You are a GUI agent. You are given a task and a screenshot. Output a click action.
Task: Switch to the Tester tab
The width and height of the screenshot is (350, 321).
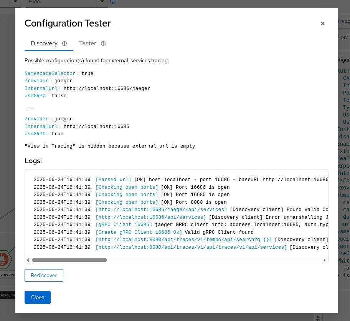[87, 43]
